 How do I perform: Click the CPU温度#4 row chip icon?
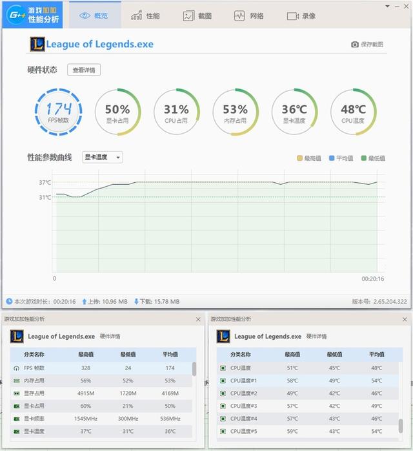click(x=223, y=419)
